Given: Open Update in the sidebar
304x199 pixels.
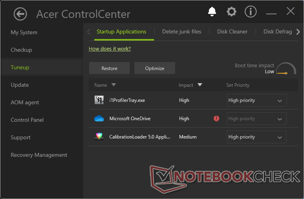Looking at the screenshot, I should 20,85.
